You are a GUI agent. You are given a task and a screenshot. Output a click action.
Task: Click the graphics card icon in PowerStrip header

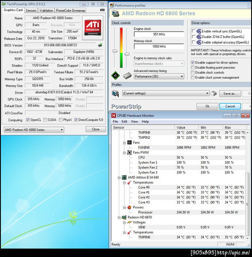115,13
